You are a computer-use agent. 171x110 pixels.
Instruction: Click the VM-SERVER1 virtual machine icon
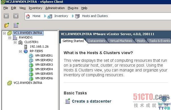point(31,56)
